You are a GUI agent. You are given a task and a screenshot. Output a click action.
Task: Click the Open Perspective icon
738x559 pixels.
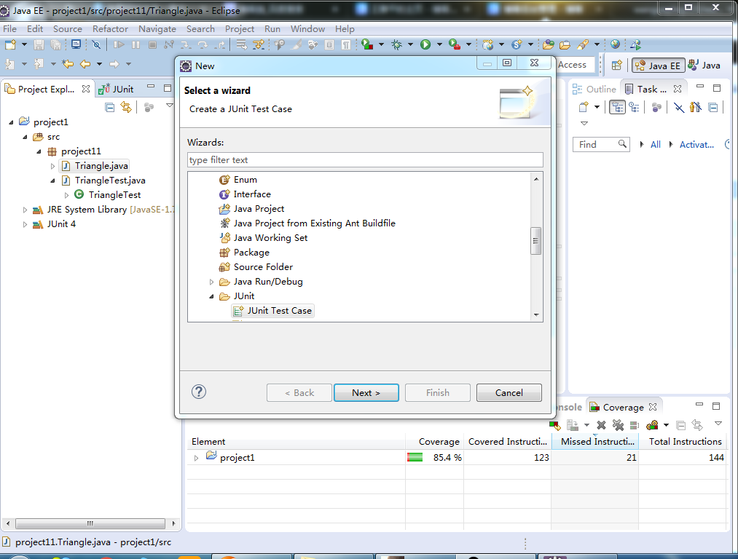tap(616, 66)
